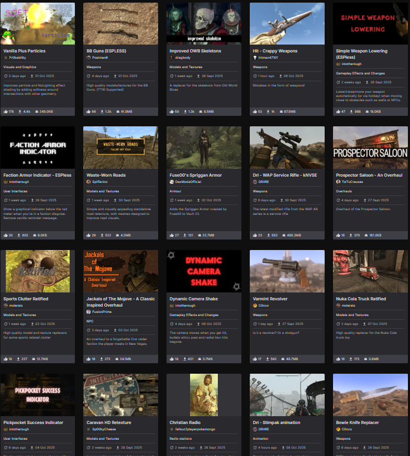Click thumbs-up icon on Vanilla Plus Particles

(x=6, y=112)
